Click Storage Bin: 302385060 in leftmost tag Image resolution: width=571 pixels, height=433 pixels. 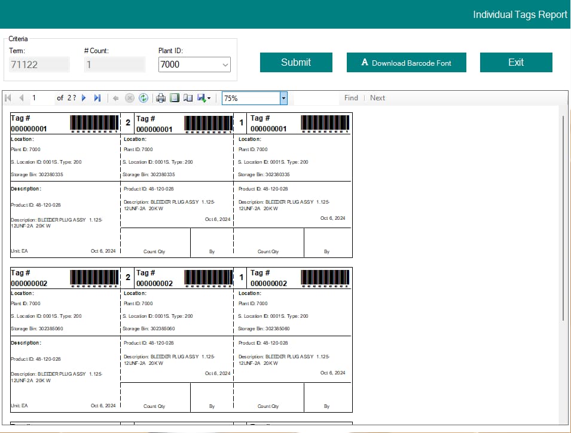(x=37, y=328)
